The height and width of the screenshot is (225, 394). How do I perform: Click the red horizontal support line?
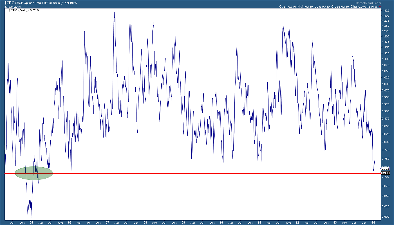[197, 174]
